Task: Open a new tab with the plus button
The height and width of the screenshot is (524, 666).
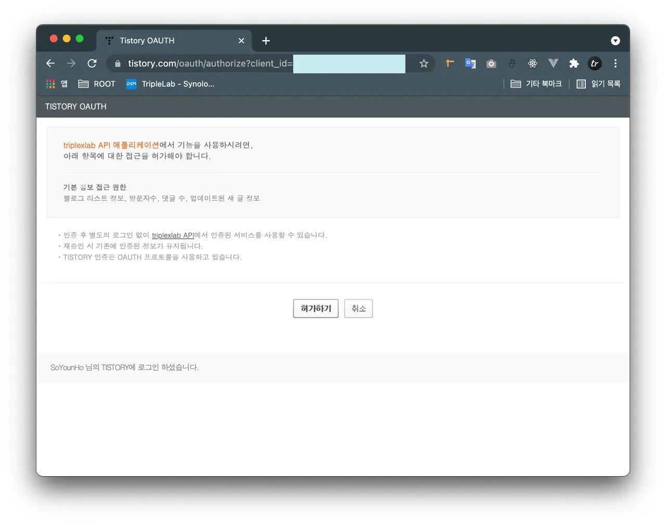Action: click(x=266, y=41)
